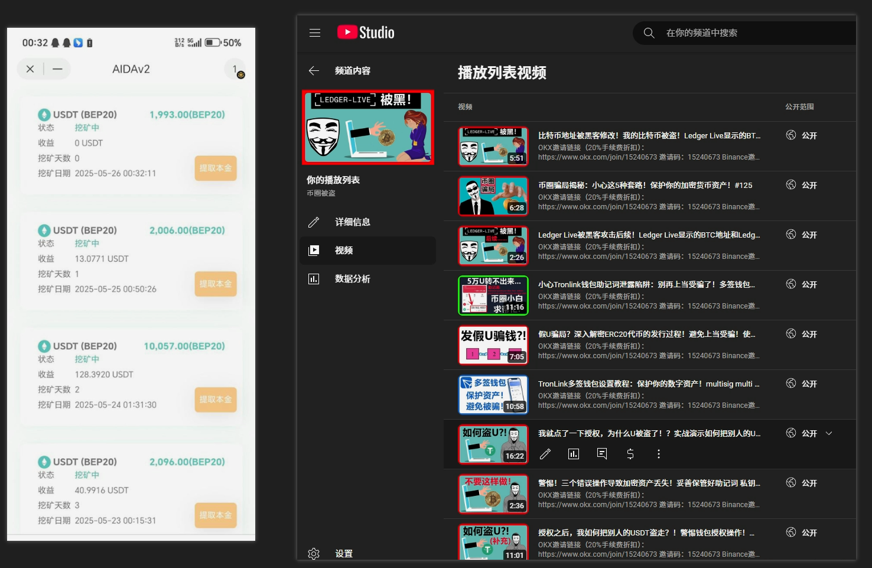Open 7:05 发假U骗钱 video thumbnail

493,345
